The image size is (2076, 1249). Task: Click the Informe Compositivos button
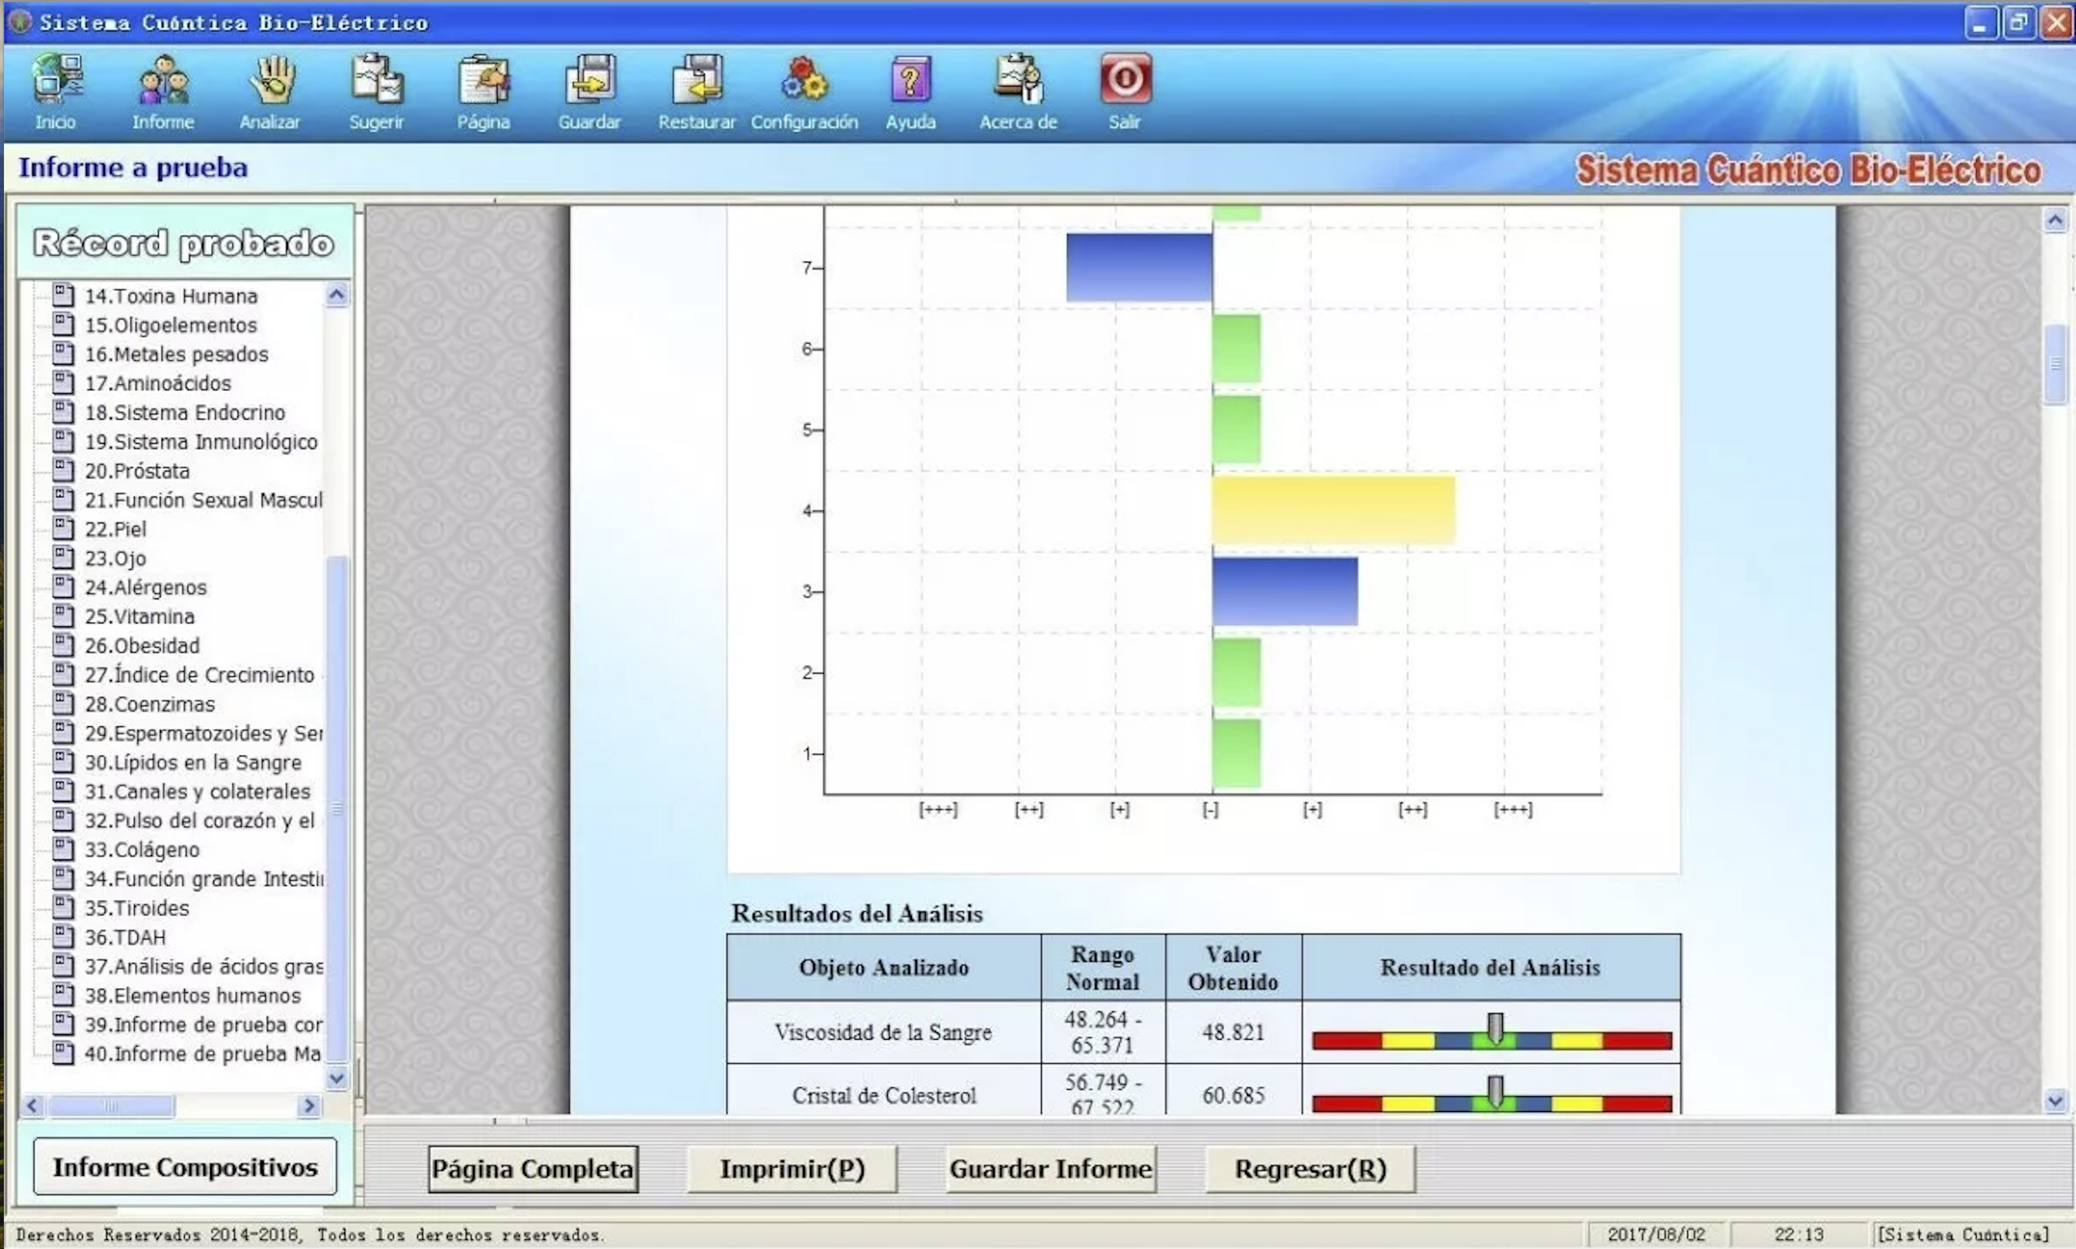tap(185, 1166)
